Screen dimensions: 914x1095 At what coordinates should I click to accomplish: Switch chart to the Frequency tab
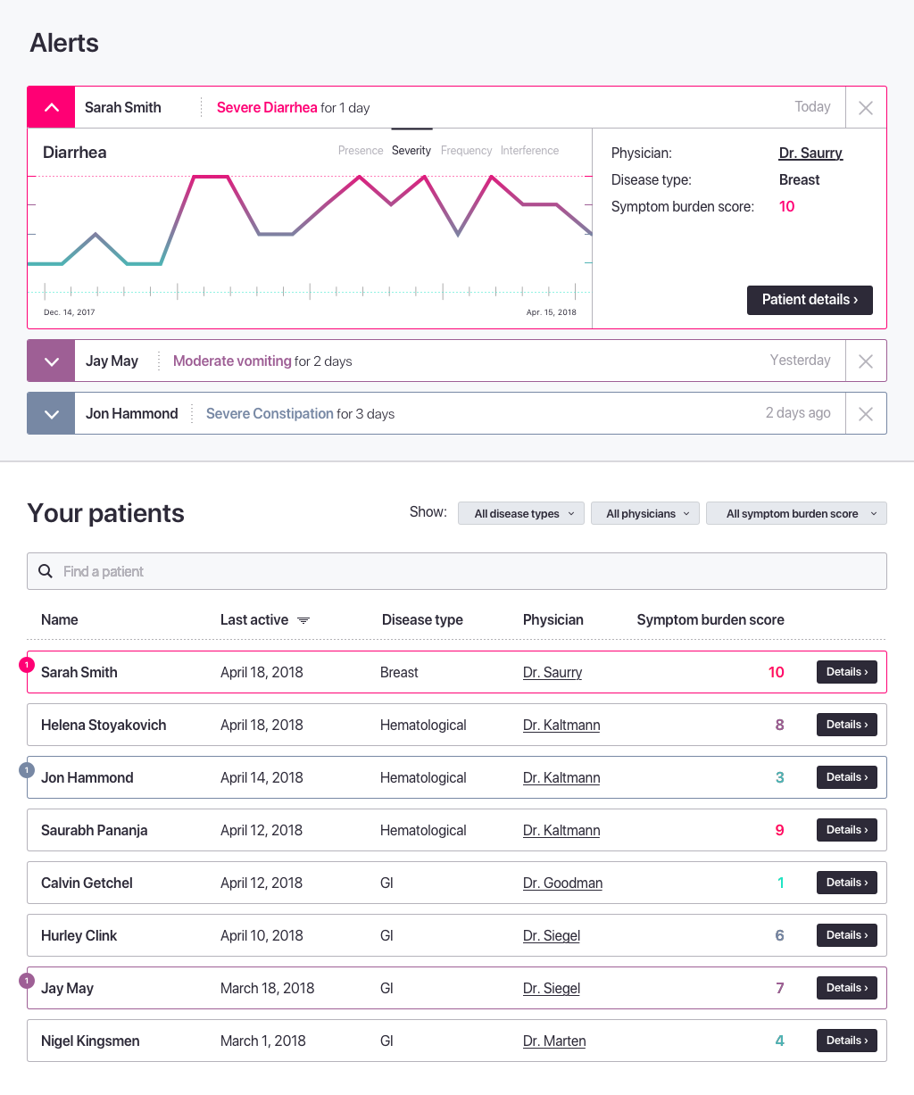[466, 151]
